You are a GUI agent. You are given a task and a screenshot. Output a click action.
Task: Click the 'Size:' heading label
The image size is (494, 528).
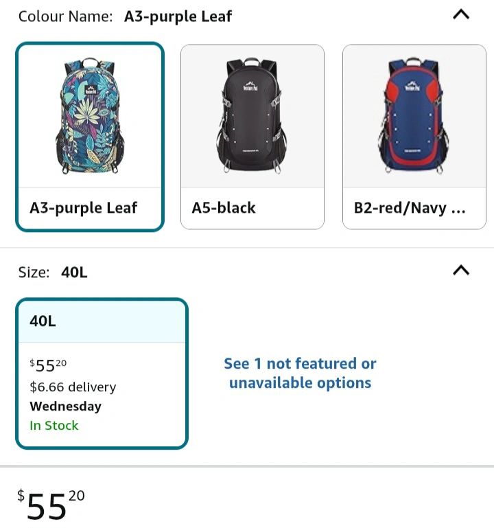point(34,273)
